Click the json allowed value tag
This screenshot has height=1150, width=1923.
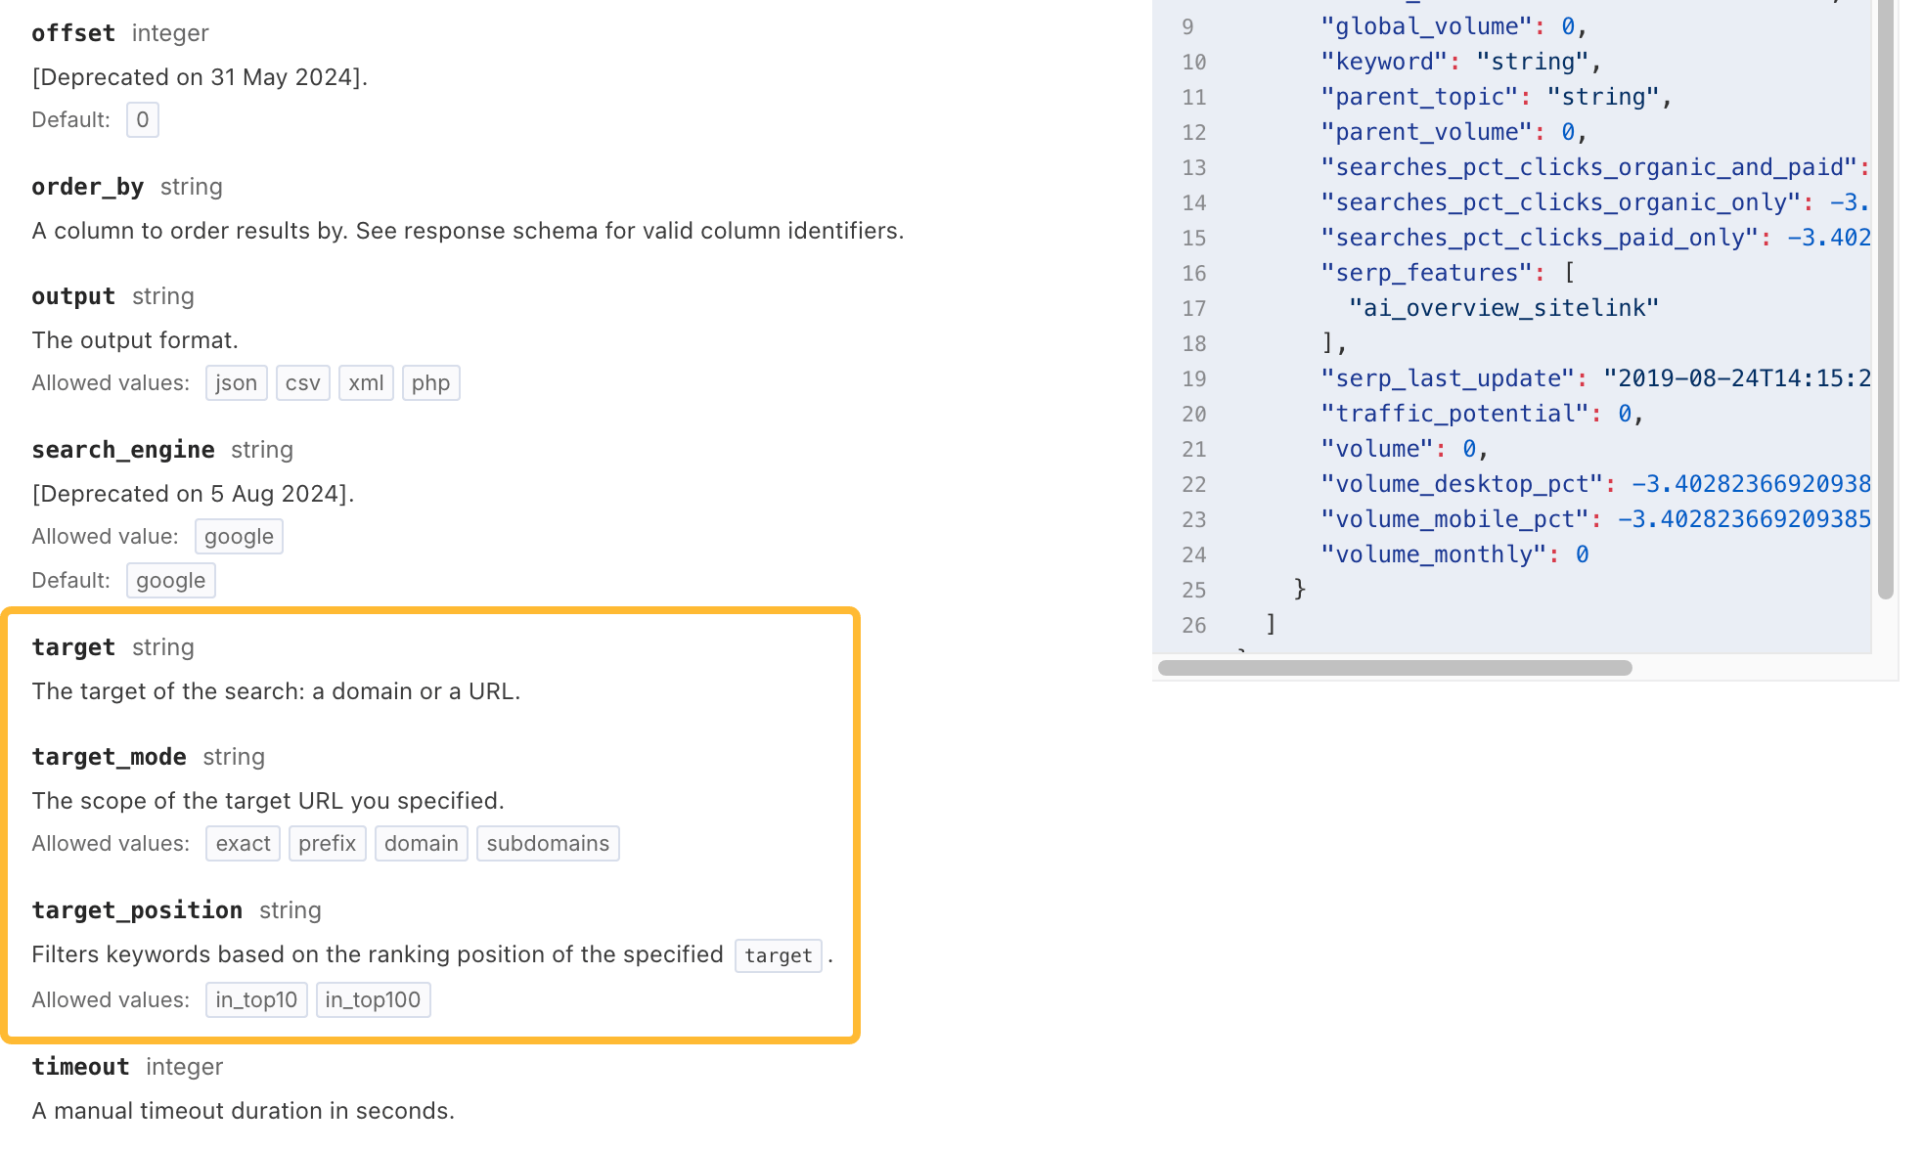(x=236, y=383)
